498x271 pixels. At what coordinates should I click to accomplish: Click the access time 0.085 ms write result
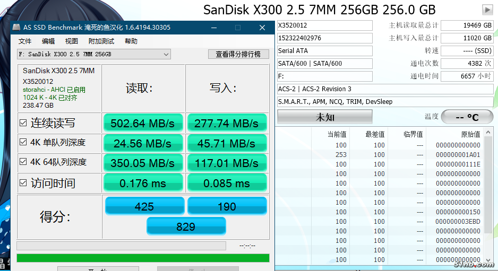point(227,183)
